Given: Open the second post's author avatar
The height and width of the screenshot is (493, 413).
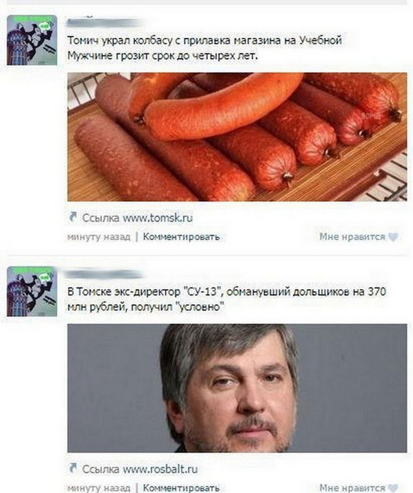Looking at the screenshot, I should click(32, 291).
